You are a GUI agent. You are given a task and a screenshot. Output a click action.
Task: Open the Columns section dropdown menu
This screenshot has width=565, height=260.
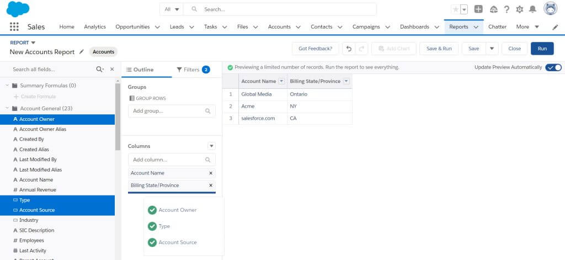pos(211,146)
